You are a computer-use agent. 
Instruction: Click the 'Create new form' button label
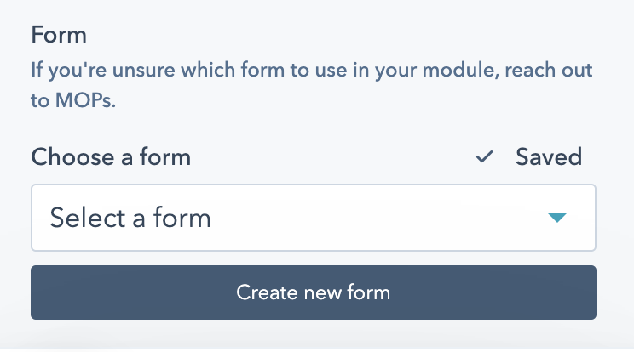(313, 293)
